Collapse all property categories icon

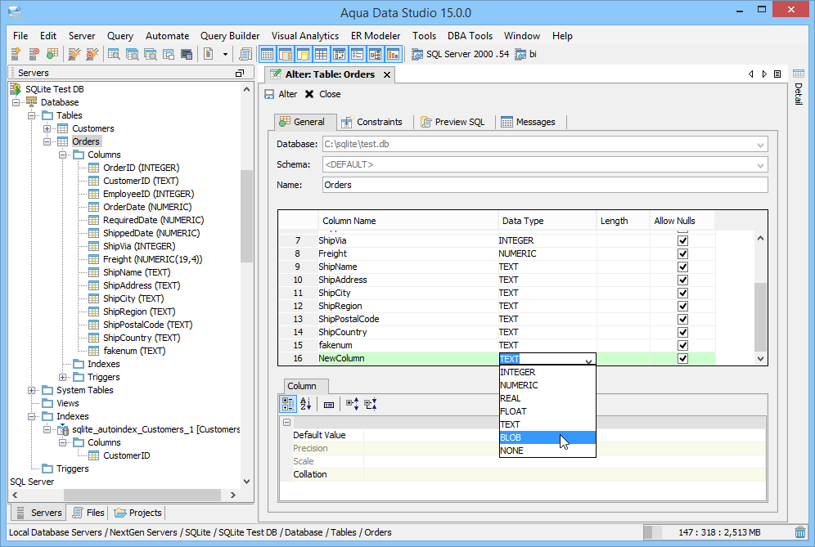[371, 404]
